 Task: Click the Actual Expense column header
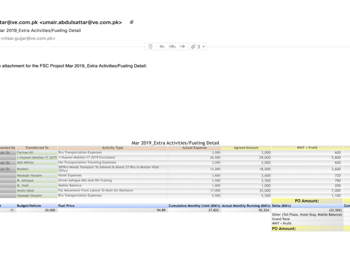point(195,147)
